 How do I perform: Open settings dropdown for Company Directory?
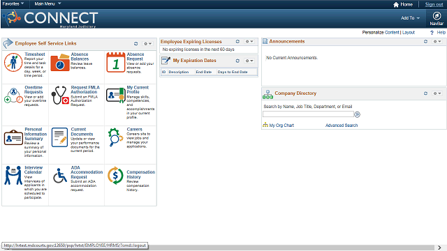pyautogui.click(x=437, y=93)
